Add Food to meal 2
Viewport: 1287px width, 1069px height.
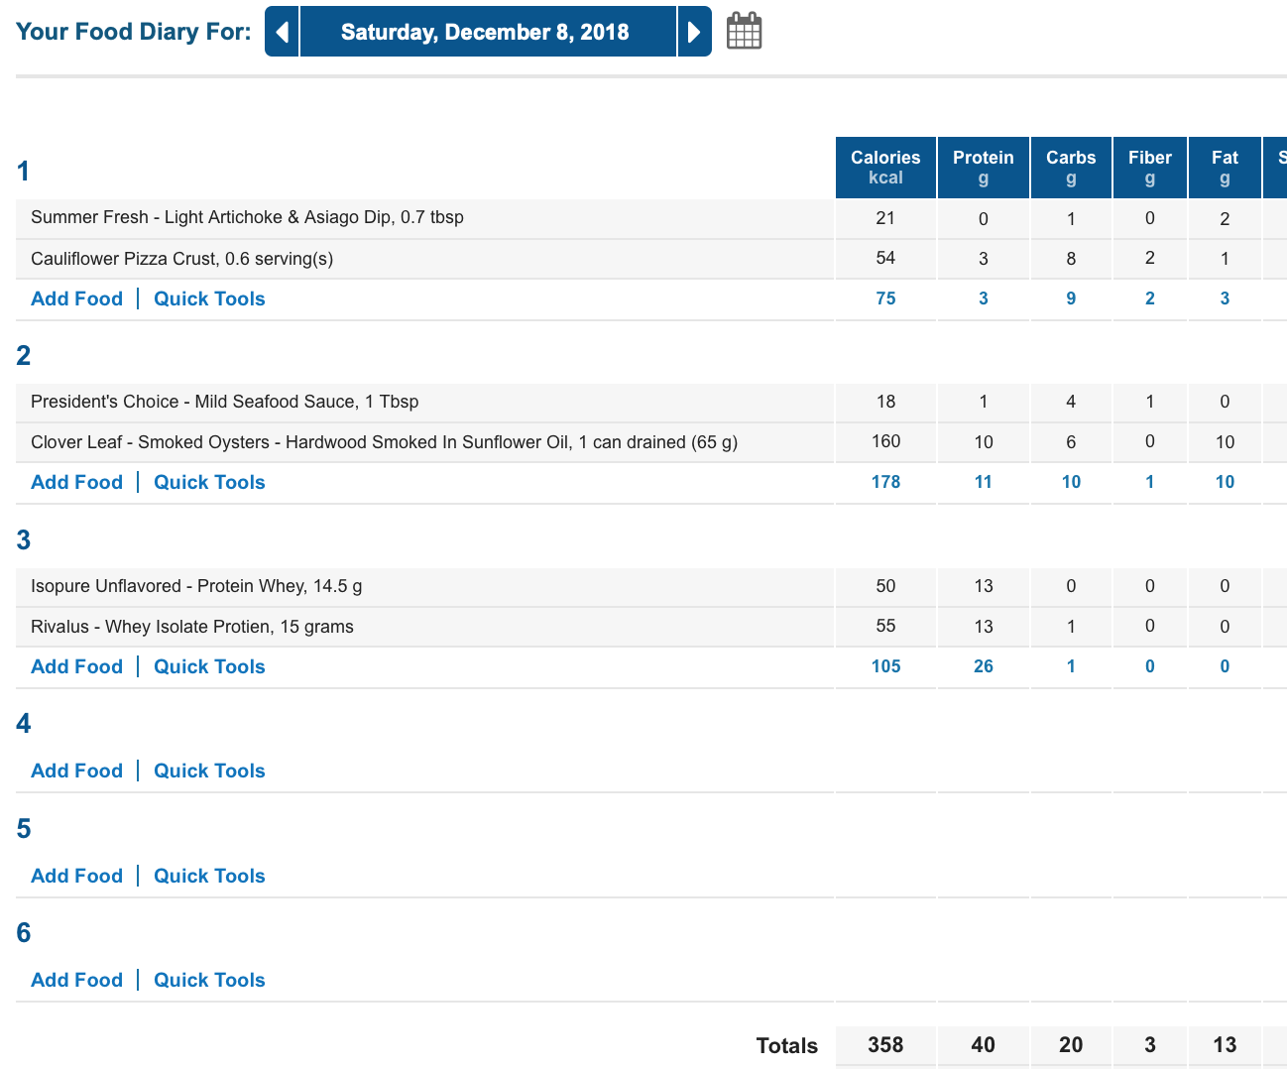tap(77, 482)
